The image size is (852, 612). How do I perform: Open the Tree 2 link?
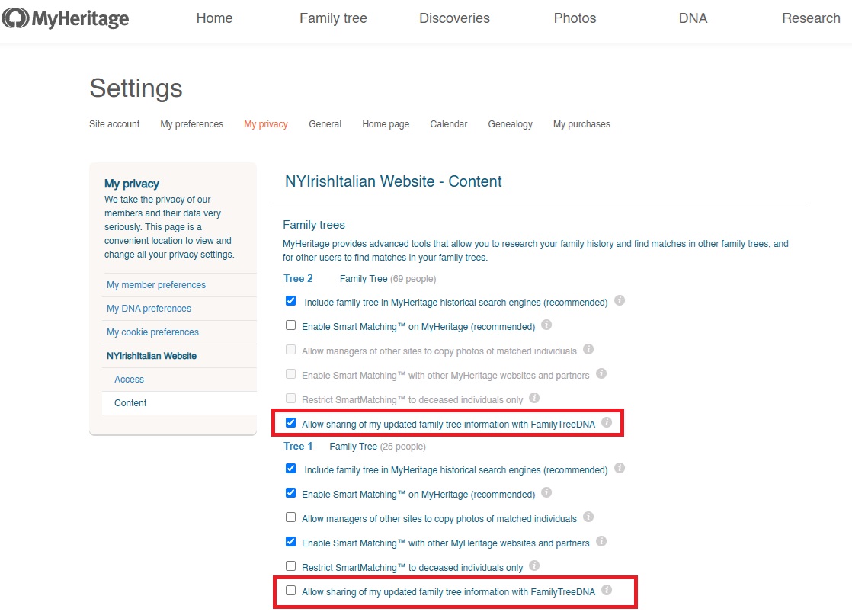(298, 278)
